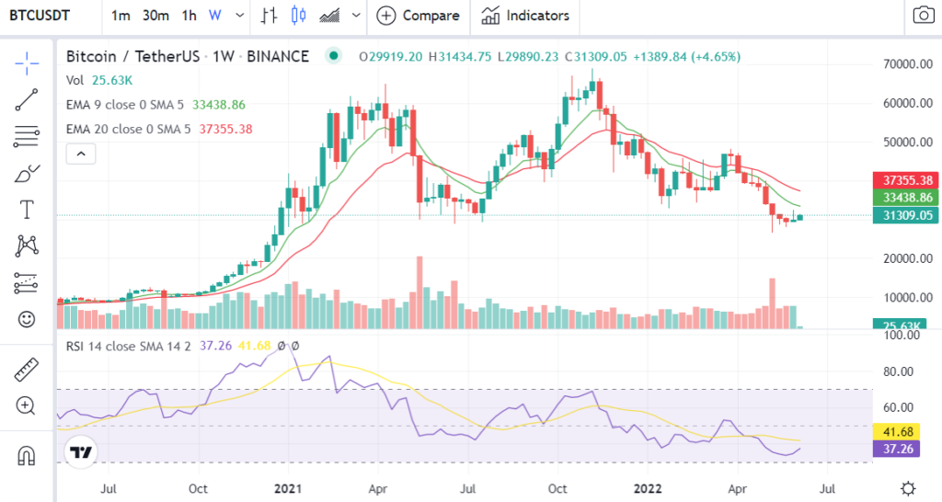Click the red 37355.38 price label

tap(905, 180)
